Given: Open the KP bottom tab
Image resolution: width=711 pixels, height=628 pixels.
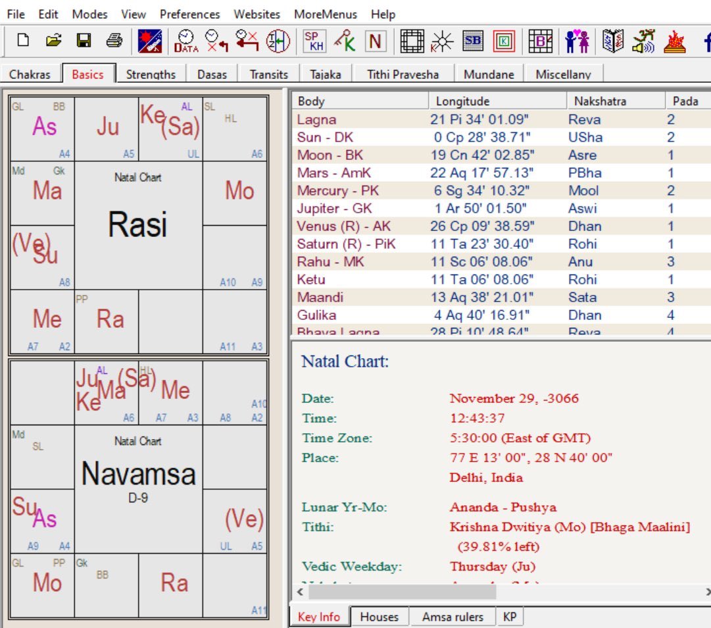Looking at the screenshot, I should (510, 617).
